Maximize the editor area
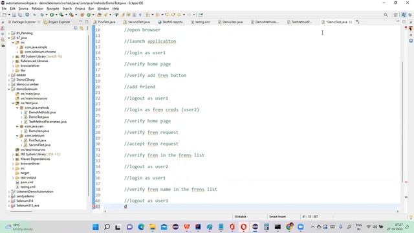Viewport: 414px width, 233px height. coord(404,21)
